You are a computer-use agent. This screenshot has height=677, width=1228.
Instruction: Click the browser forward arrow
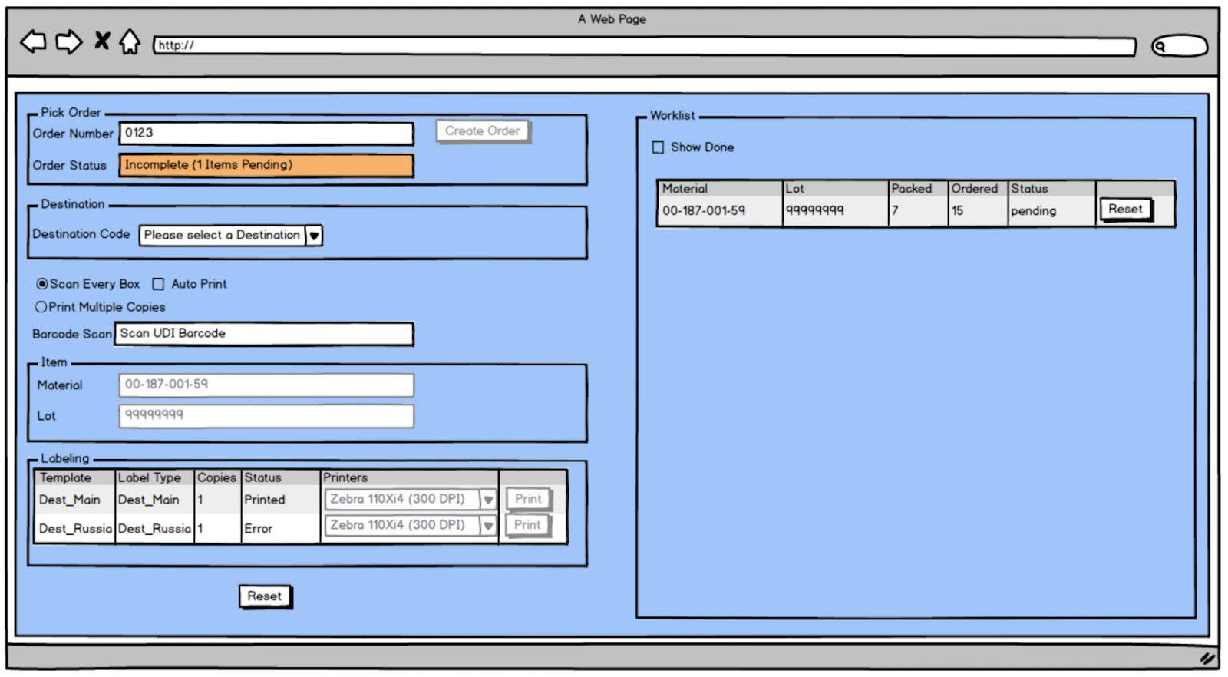pos(69,41)
